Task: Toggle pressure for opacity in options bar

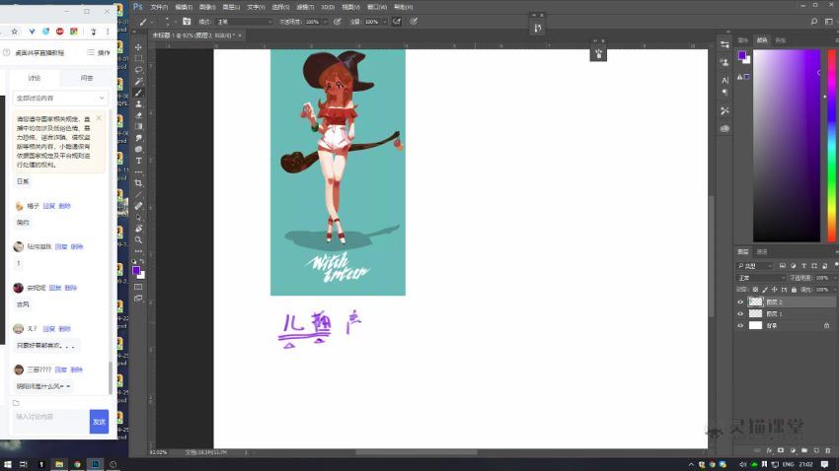Action: click(x=338, y=22)
